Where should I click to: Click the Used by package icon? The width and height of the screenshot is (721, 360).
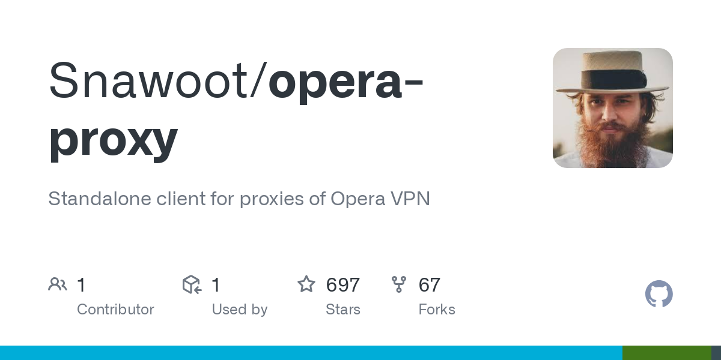click(192, 284)
